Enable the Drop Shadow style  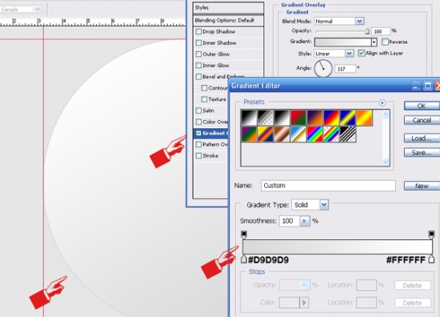[198, 31]
